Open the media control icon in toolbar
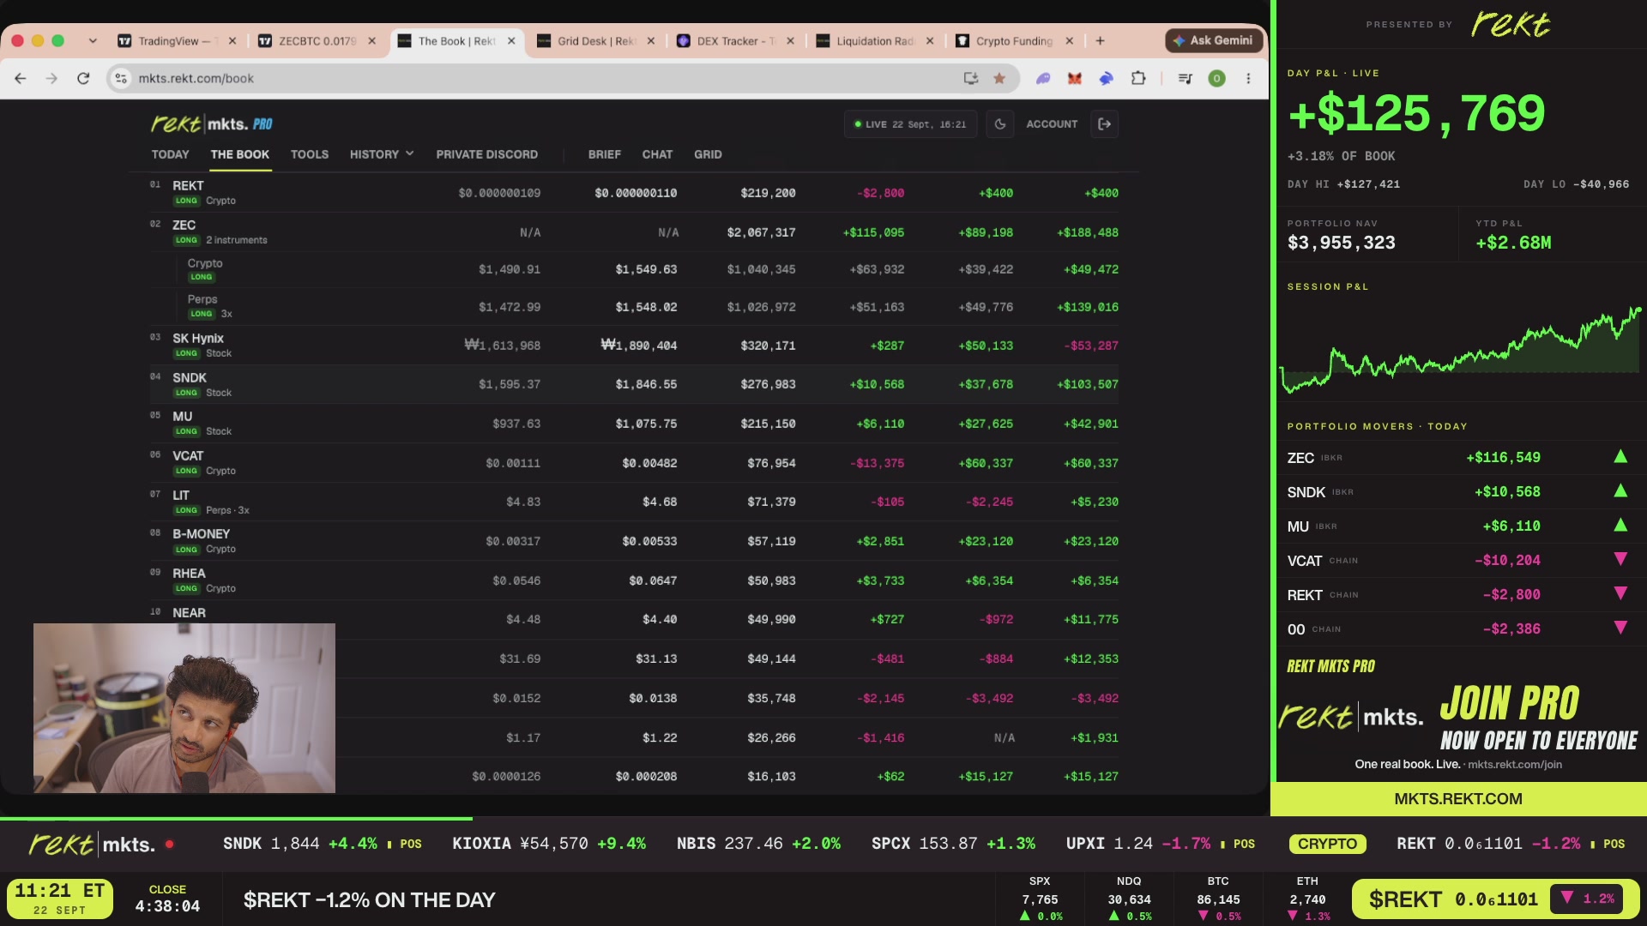 1185,78
